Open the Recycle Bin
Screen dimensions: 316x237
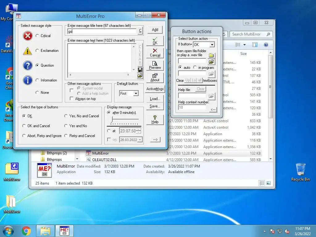pos(301,172)
